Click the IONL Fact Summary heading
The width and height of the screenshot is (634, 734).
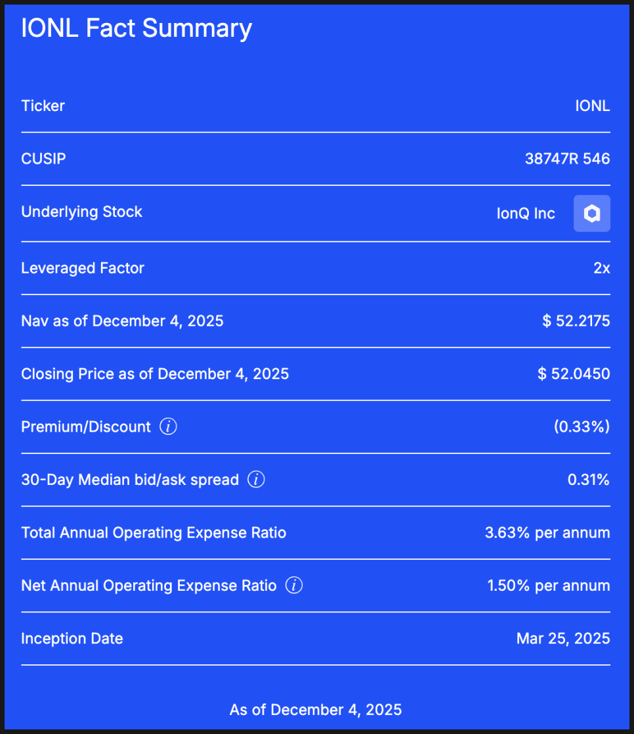(137, 29)
